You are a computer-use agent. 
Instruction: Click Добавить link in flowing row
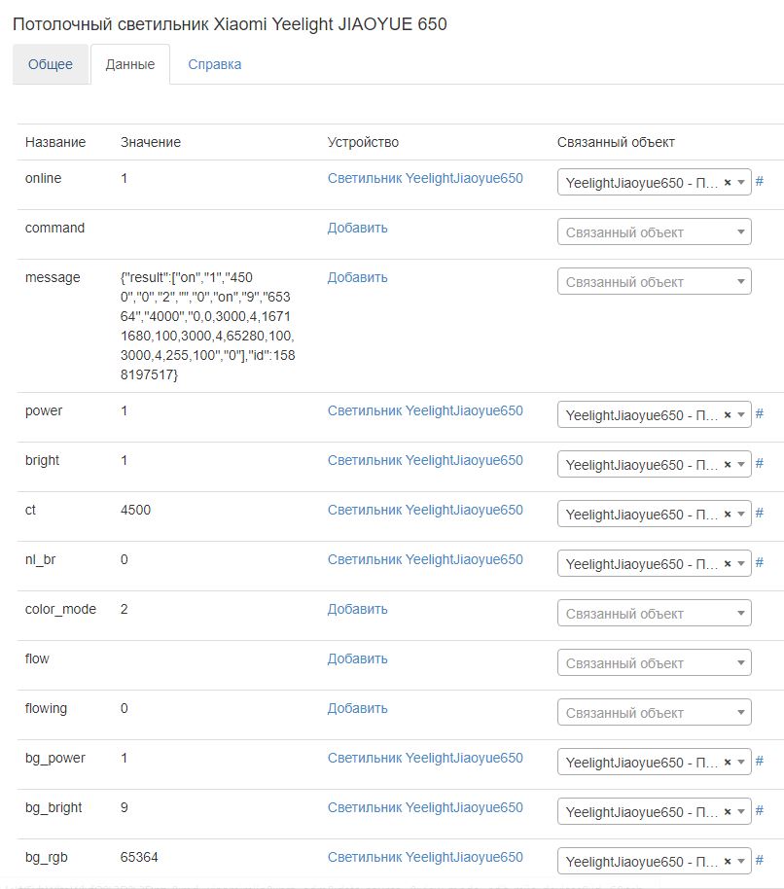[x=358, y=708]
